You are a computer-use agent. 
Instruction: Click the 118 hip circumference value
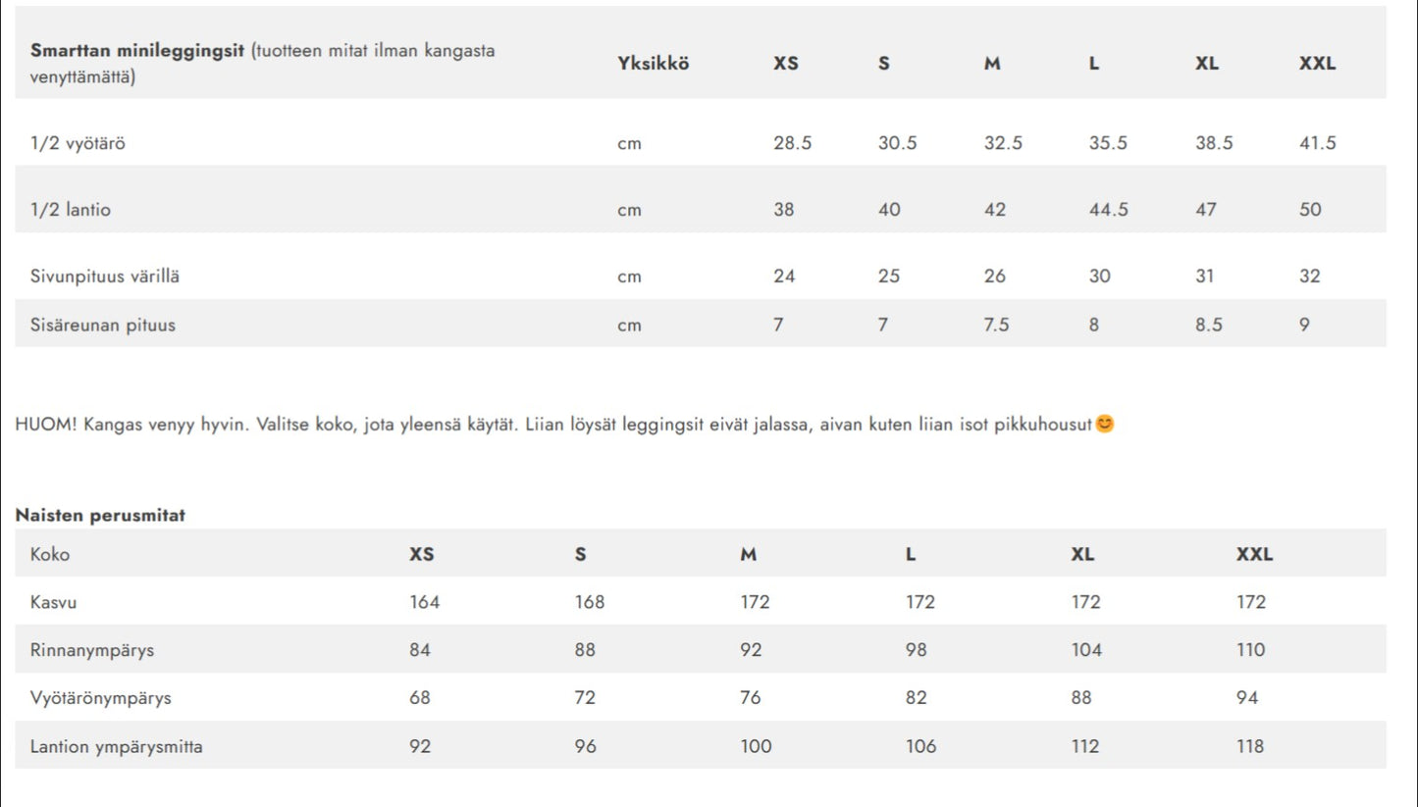pos(1250,747)
